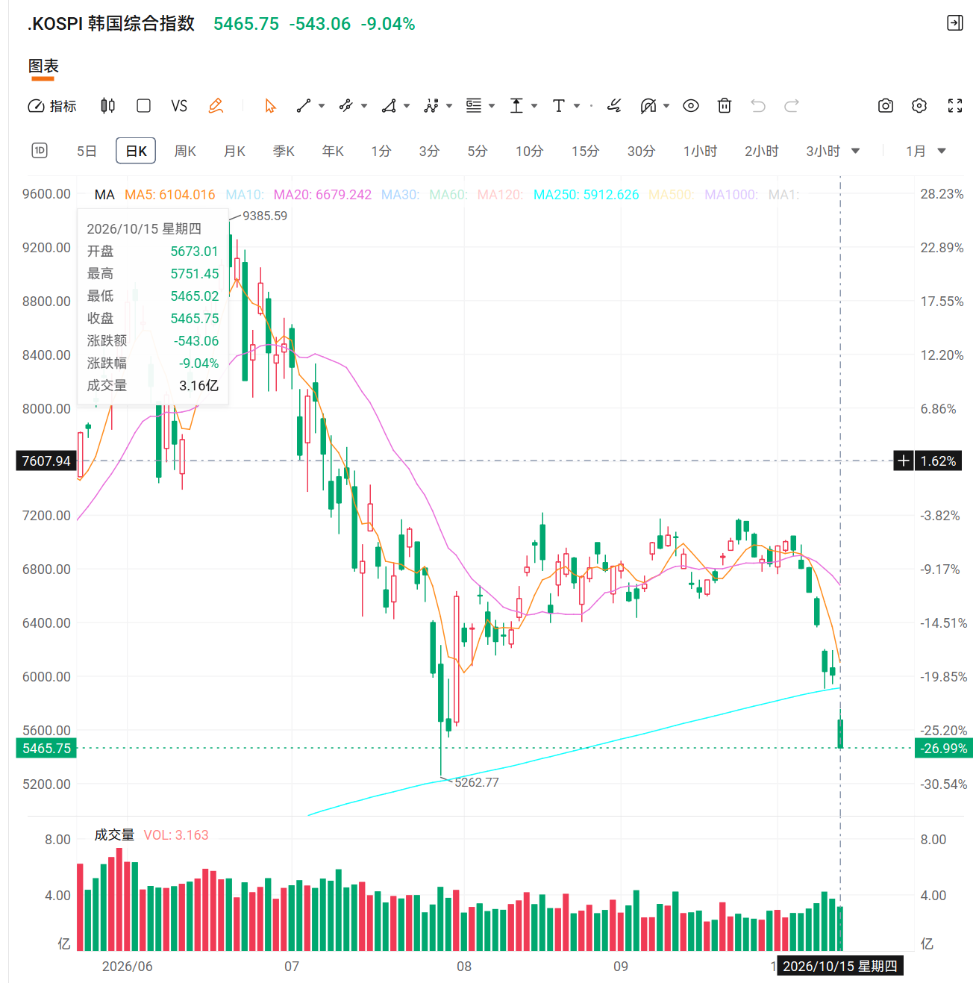Expand the wave pattern tool dropdown

449,106
